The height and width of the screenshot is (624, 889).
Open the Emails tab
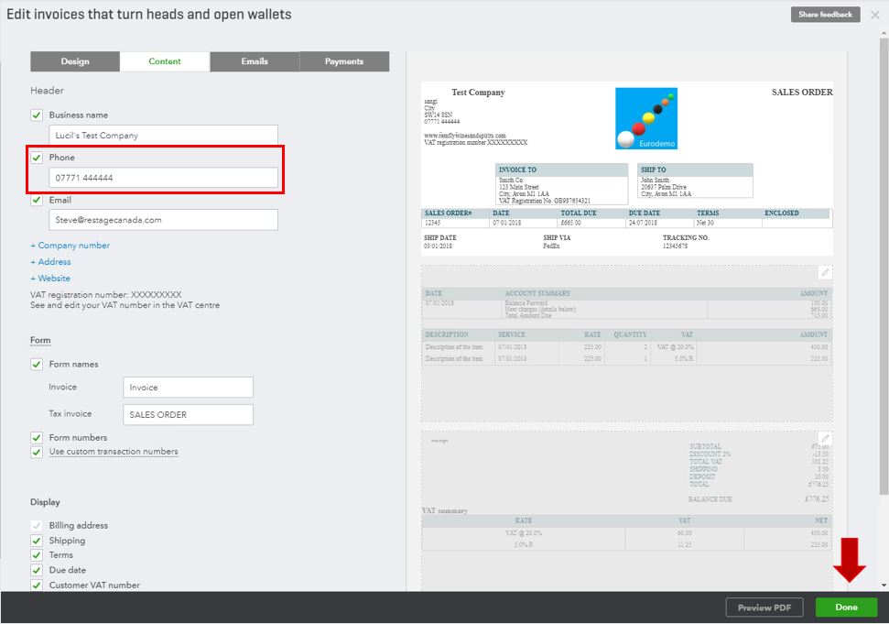tap(254, 61)
